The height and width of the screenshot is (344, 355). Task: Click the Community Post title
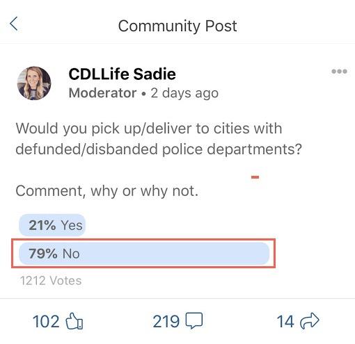[x=177, y=26]
